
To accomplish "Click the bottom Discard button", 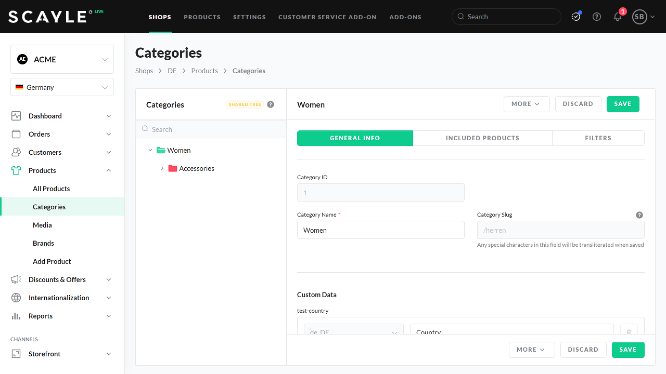I will (583, 350).
